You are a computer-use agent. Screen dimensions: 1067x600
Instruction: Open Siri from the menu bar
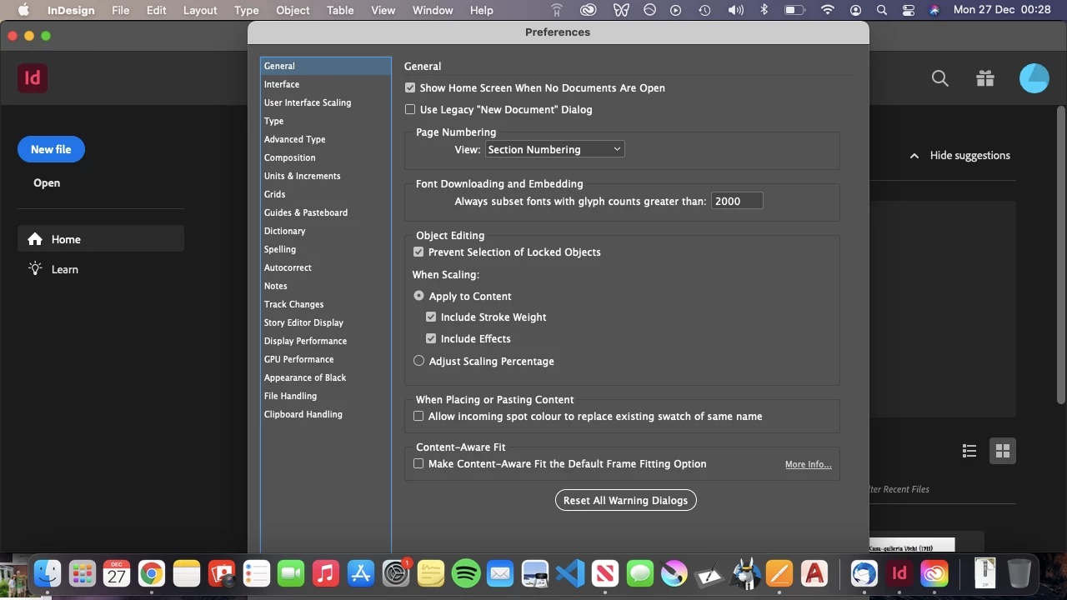click(x=934, y=10)
